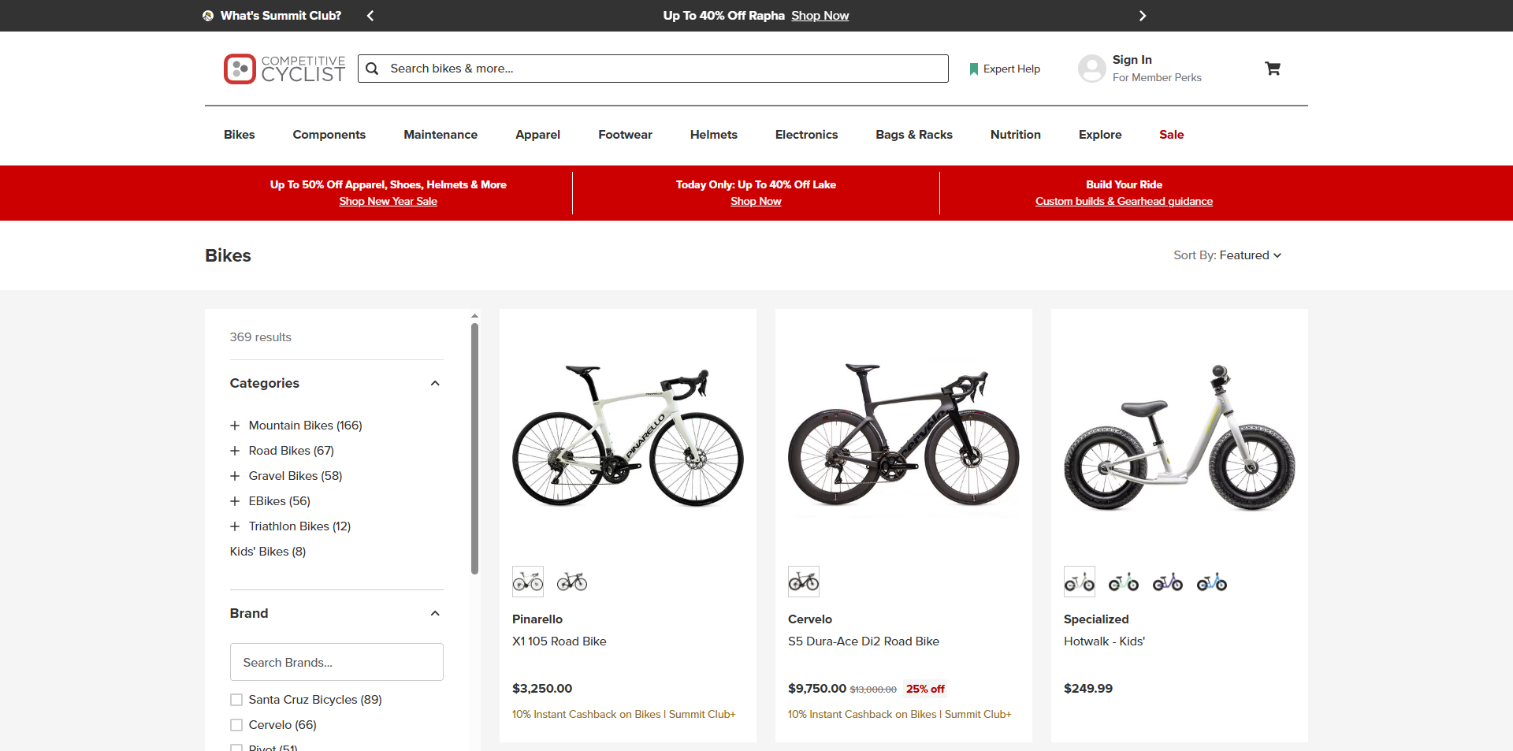Viewport: 1513px width, 751px height.
Task: Select first Pinarello color variant swatch
Action: [x=528, y=582]
